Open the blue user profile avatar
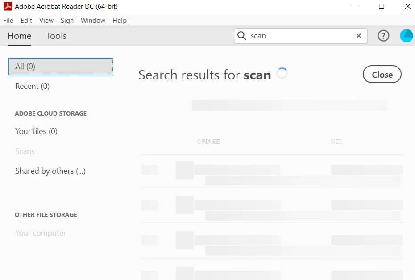This screenshot has width=415, height=280. pos(406,36)
